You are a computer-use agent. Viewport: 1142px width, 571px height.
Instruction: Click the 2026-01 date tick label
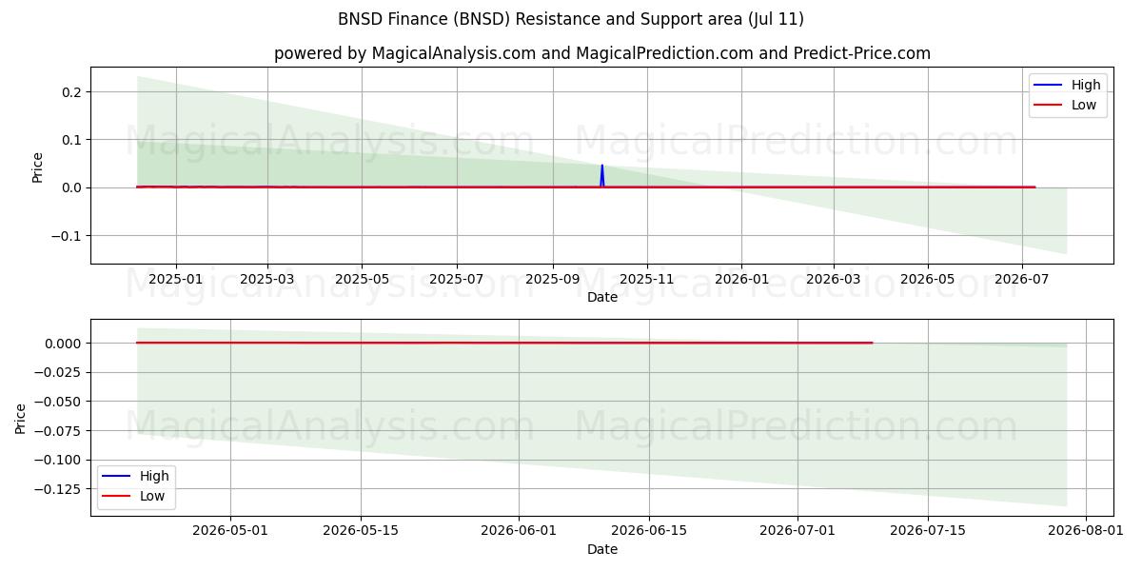pos(741,279)
